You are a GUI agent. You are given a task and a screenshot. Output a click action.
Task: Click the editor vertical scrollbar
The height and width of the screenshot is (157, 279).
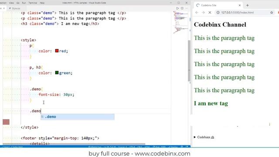tap(189, 61)
